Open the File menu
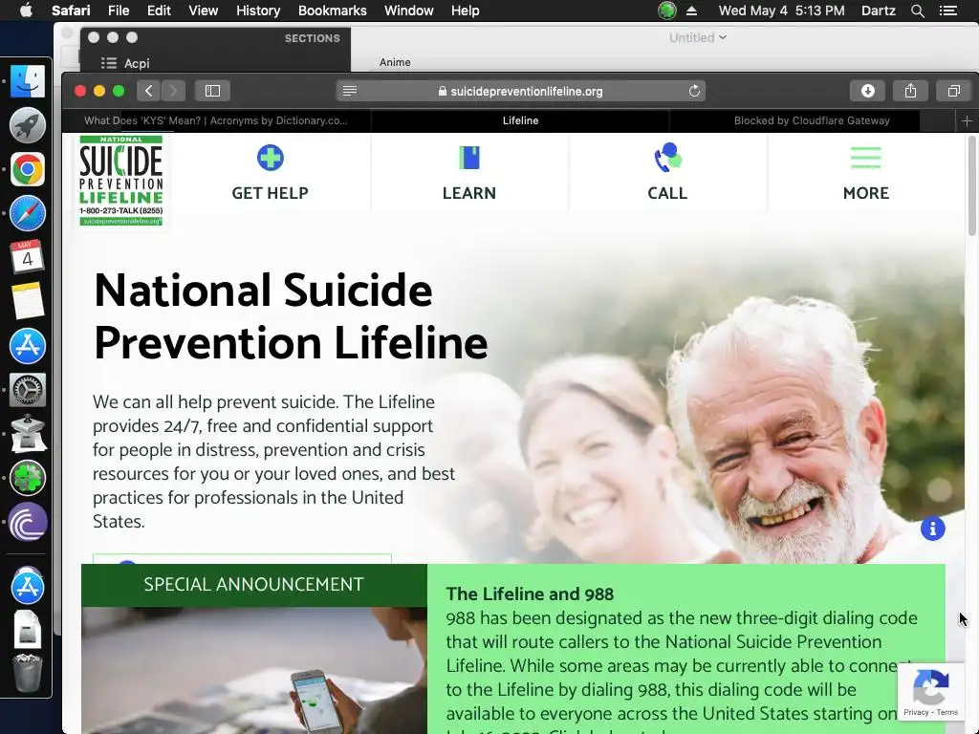This screenshot has height=734, width=979. 118,11
